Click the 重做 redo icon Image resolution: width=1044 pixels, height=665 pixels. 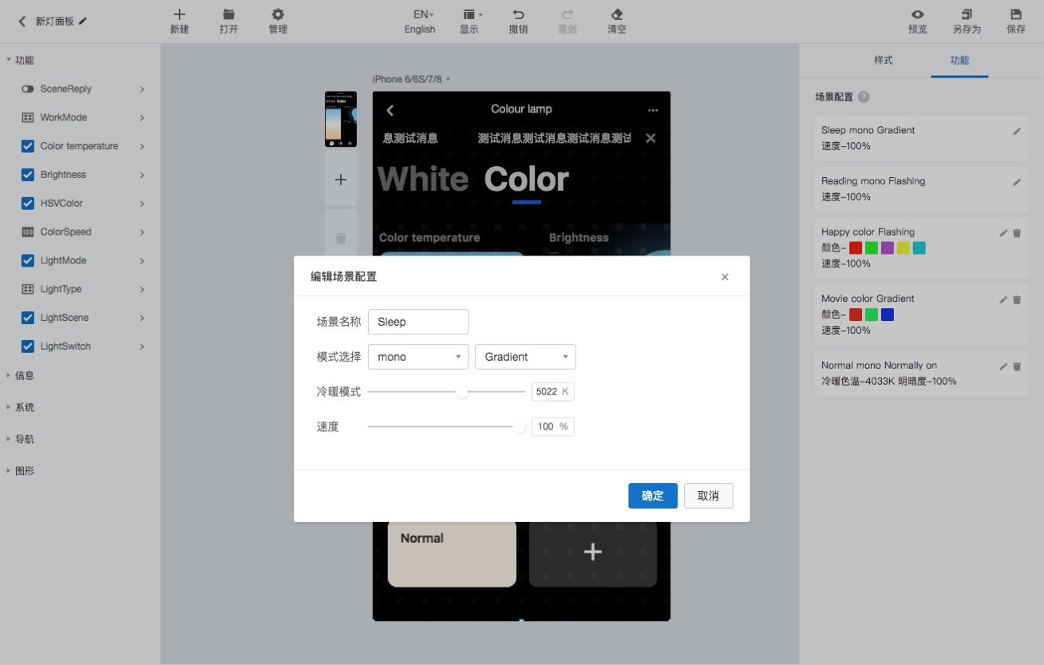(567, 14)
